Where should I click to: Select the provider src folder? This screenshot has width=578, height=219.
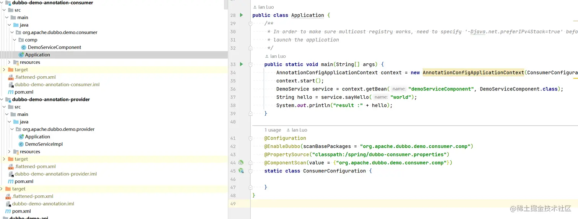point(18,107)
